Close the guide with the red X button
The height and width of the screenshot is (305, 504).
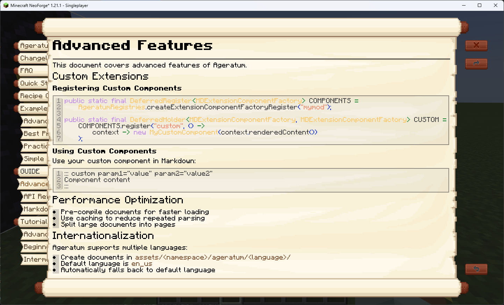[476, 45]
